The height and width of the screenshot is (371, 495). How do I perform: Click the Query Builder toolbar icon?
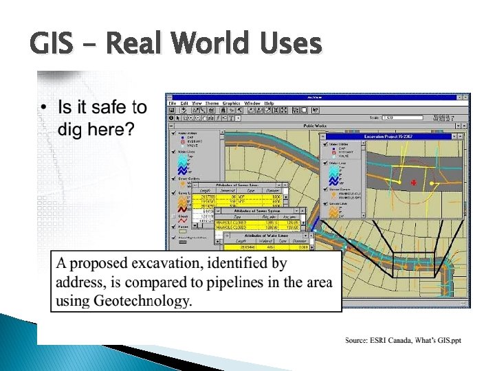click(x=239, y=110)
